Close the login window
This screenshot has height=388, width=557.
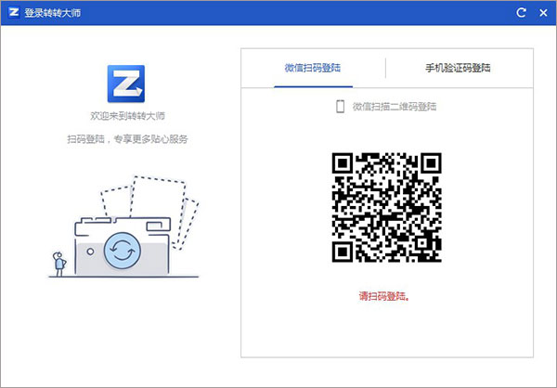pyautogui.click(x=543, y=12)
